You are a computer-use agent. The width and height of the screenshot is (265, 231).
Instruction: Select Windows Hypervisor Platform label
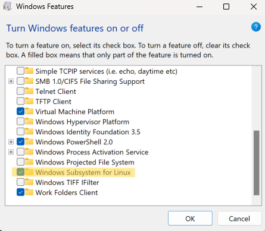[82, 122]
